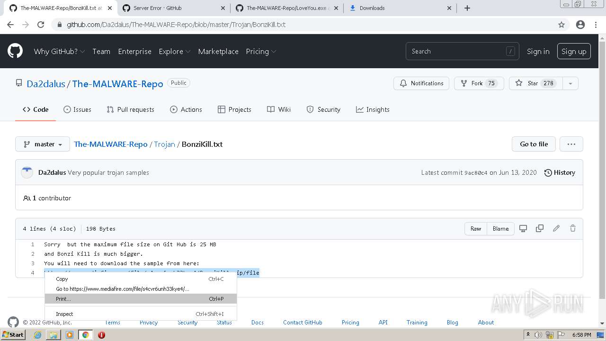Click the pencil edit file icon
This screenshot has height=341, width=606.
tap(556, 228)
